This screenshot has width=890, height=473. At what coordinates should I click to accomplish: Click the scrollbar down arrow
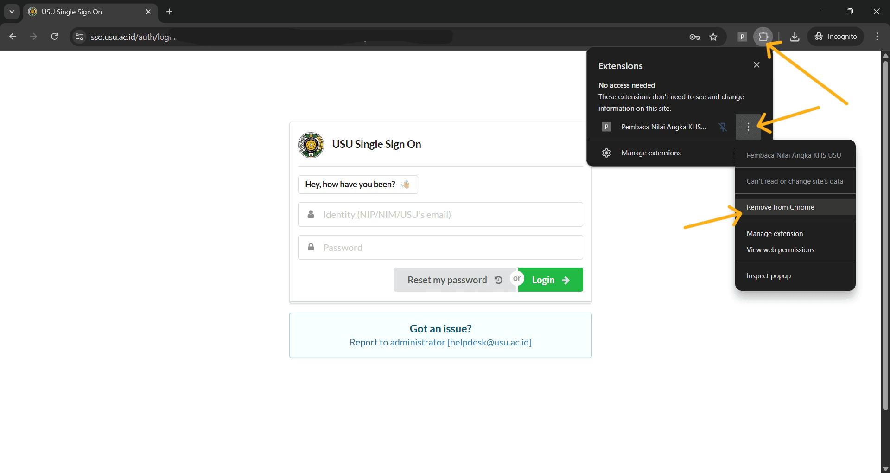pos(885,469)
